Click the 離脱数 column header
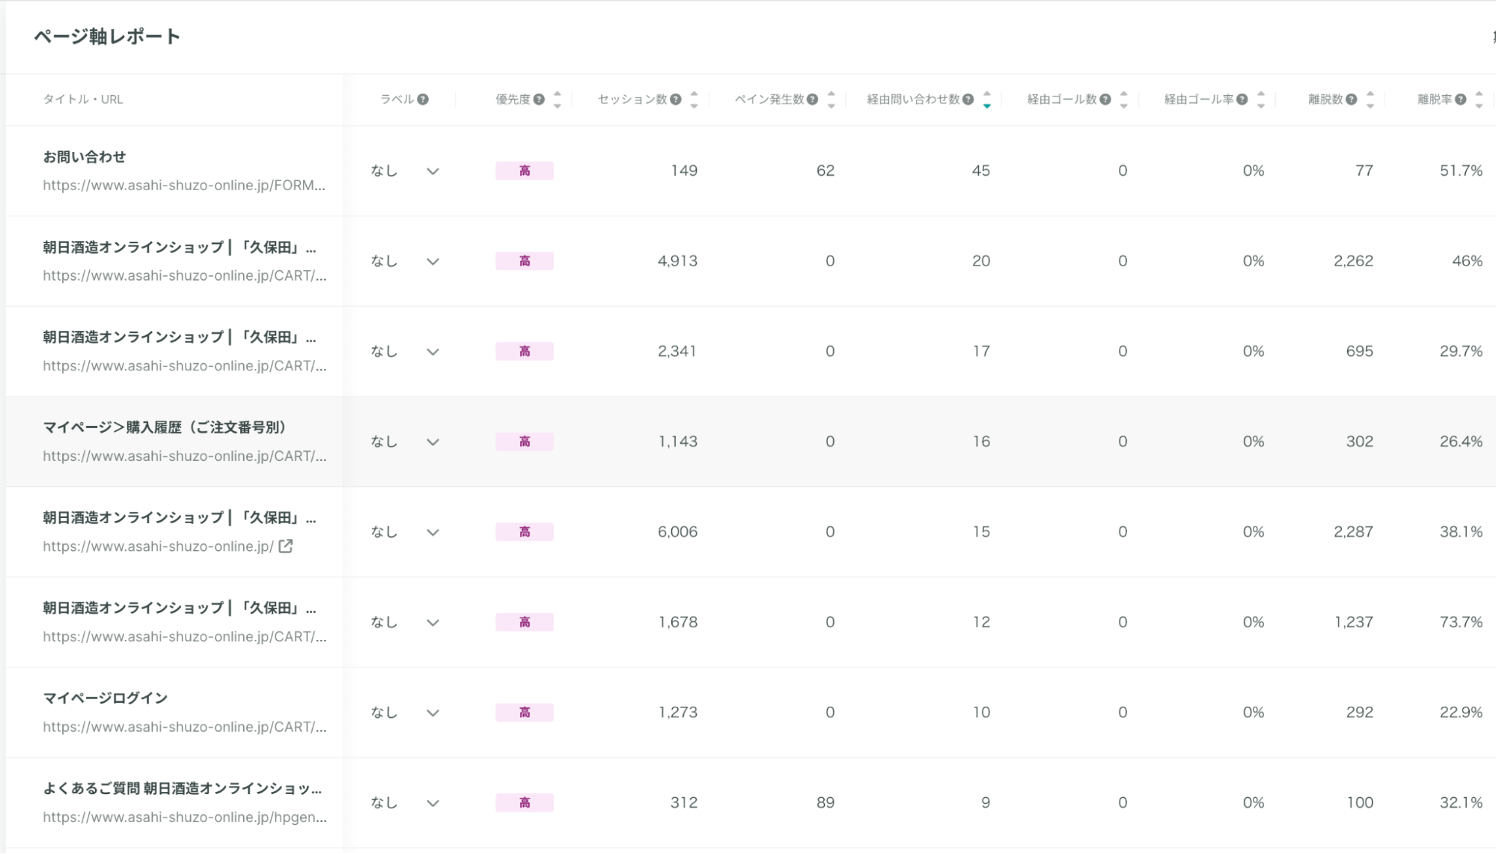The image size is (1496, 854). click(x=1325, y=100)
